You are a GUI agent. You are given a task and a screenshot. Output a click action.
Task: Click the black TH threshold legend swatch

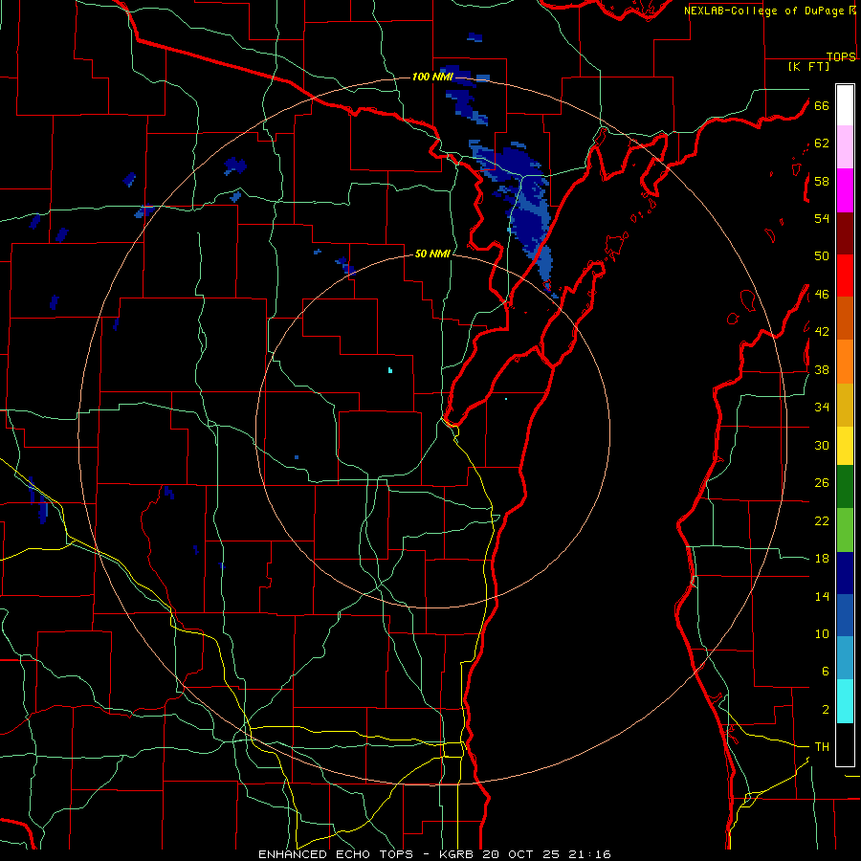pyautogui.click(x=845, y=744)
